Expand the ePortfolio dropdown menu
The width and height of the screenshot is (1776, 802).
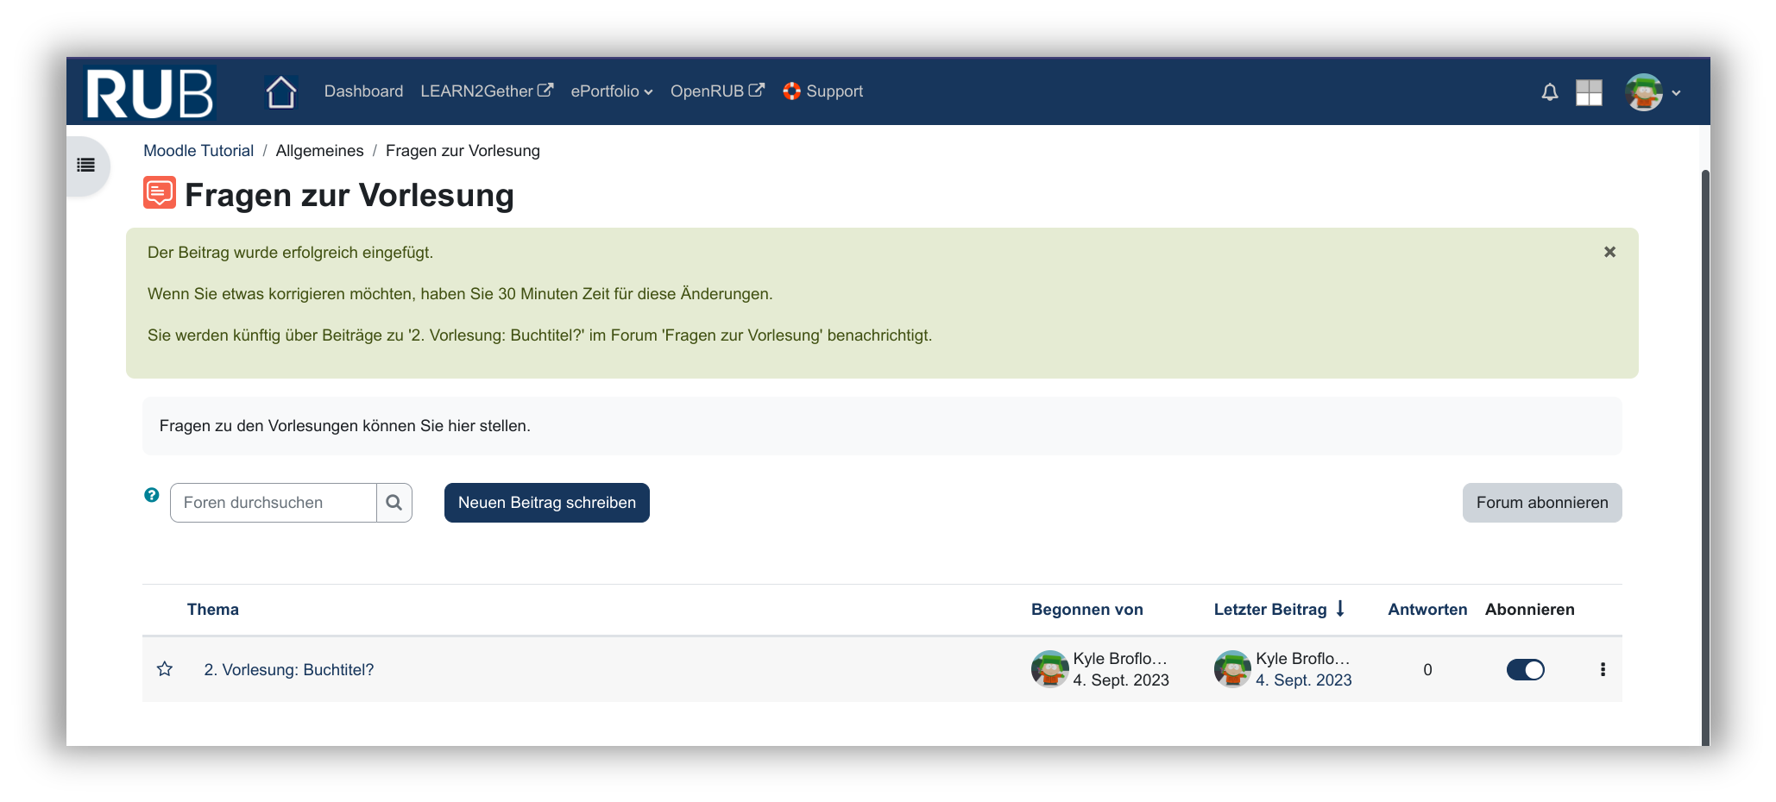[x=611, y=91]
